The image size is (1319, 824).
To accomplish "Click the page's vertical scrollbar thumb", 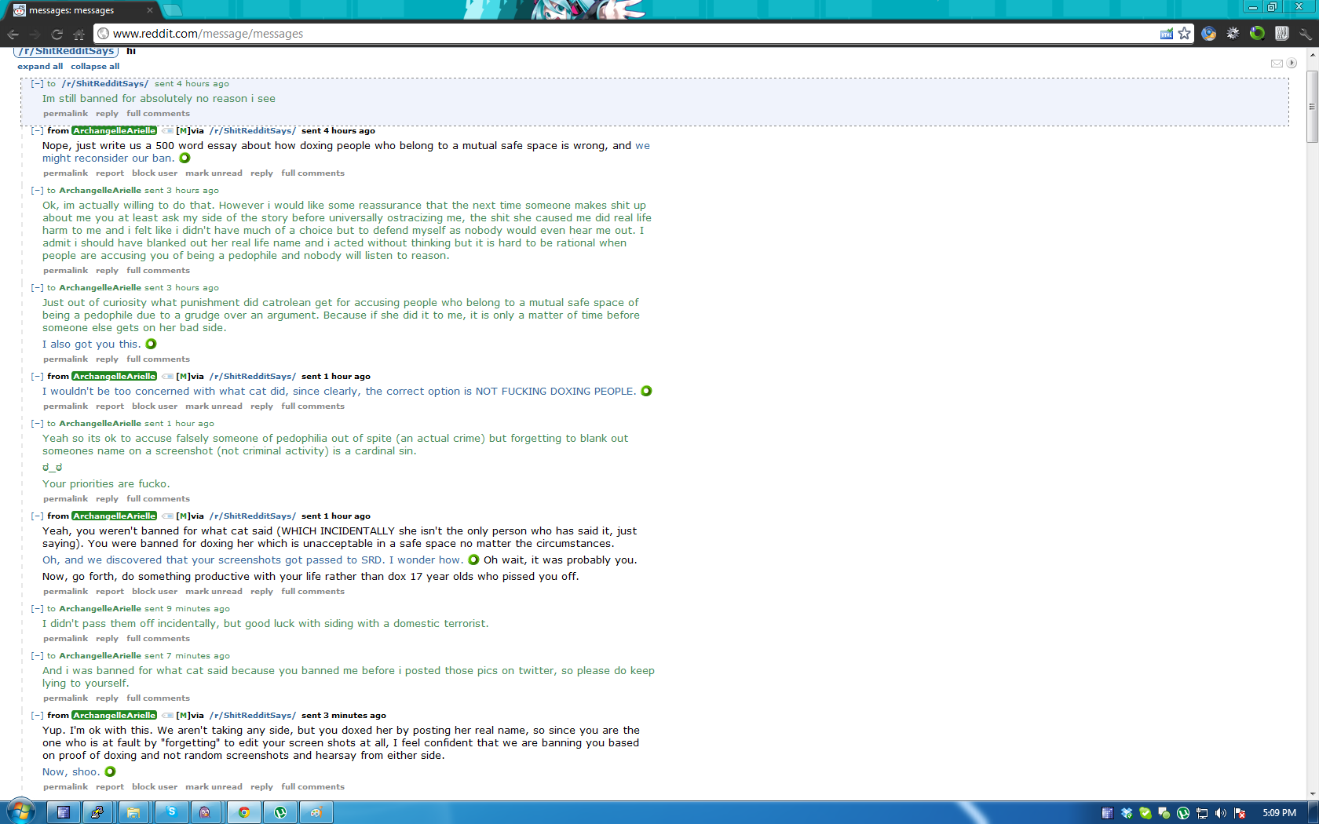I will pyautogui.click(x=1312, y=106).
